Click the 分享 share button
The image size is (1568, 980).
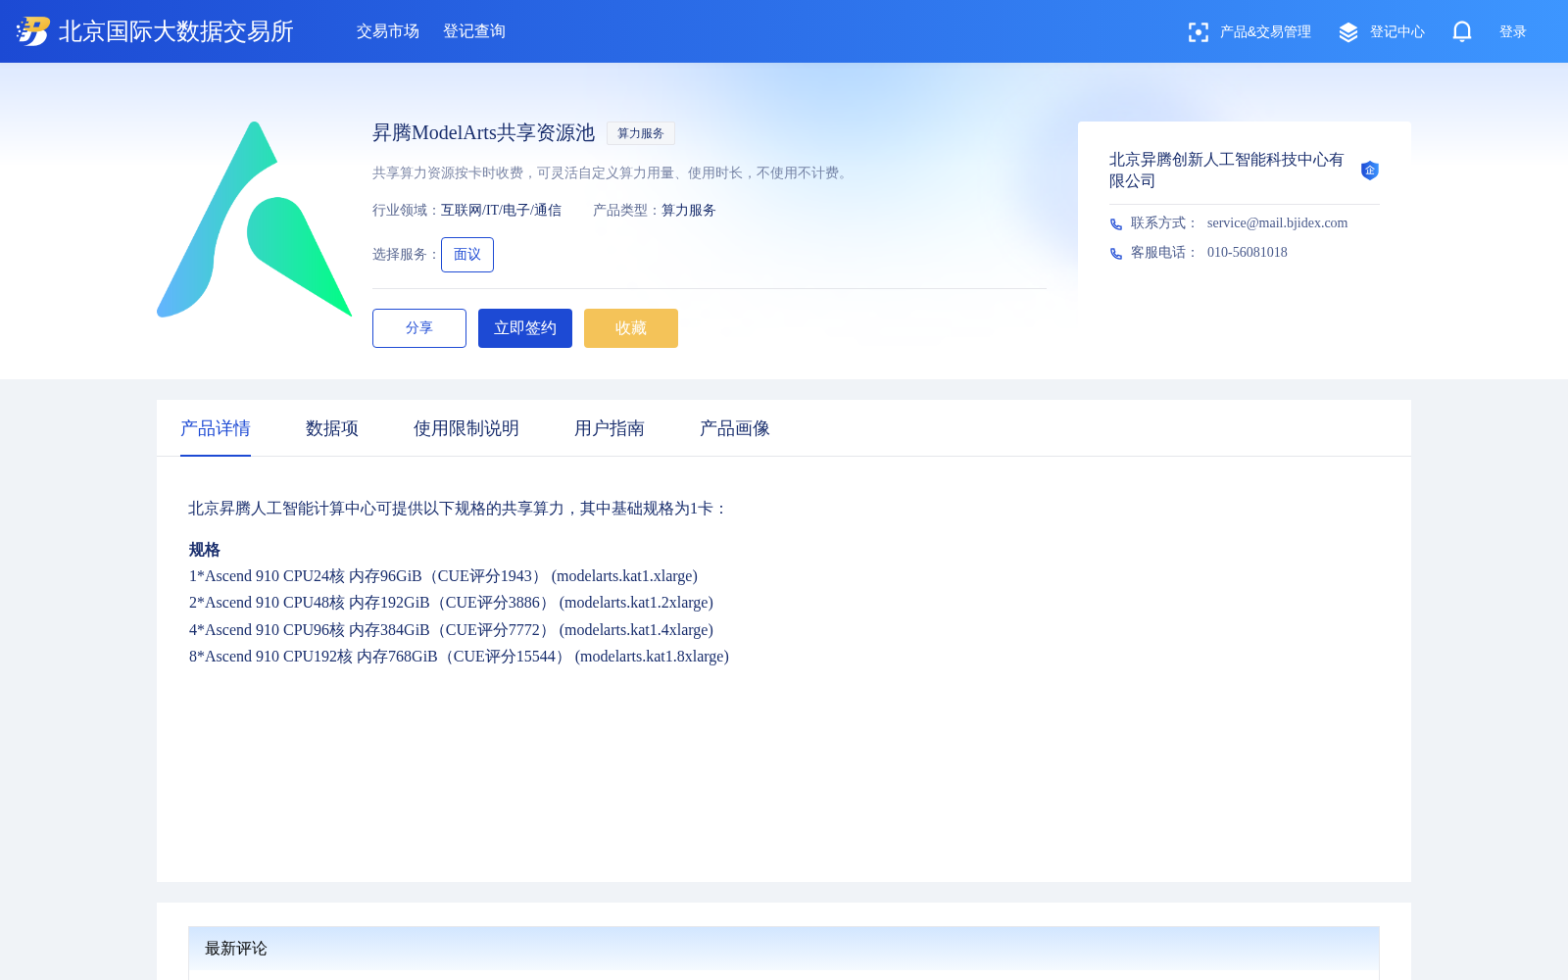pos(419,328)
